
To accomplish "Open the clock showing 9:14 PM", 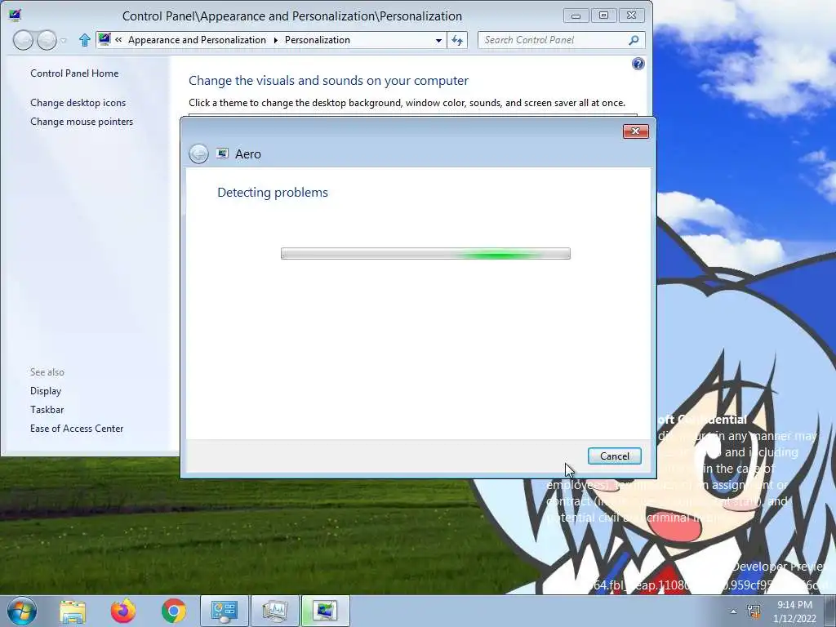I will point(794,611).
